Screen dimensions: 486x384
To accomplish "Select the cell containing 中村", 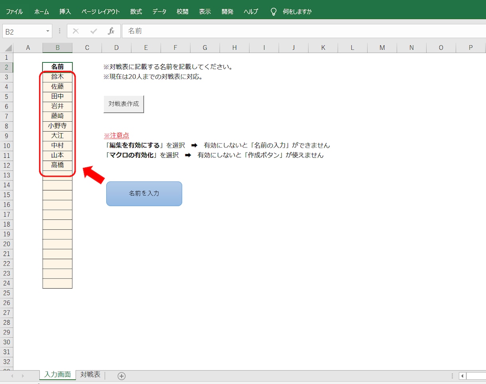I will [57, 145].
